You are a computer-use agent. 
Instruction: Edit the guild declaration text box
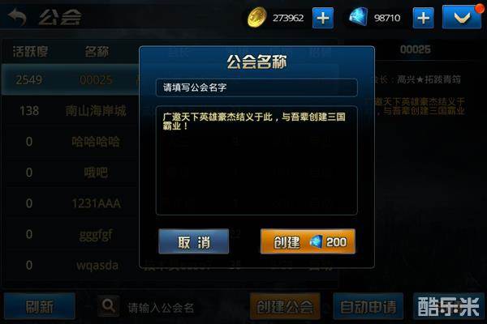pyautogui.click(x=256, y=160)
